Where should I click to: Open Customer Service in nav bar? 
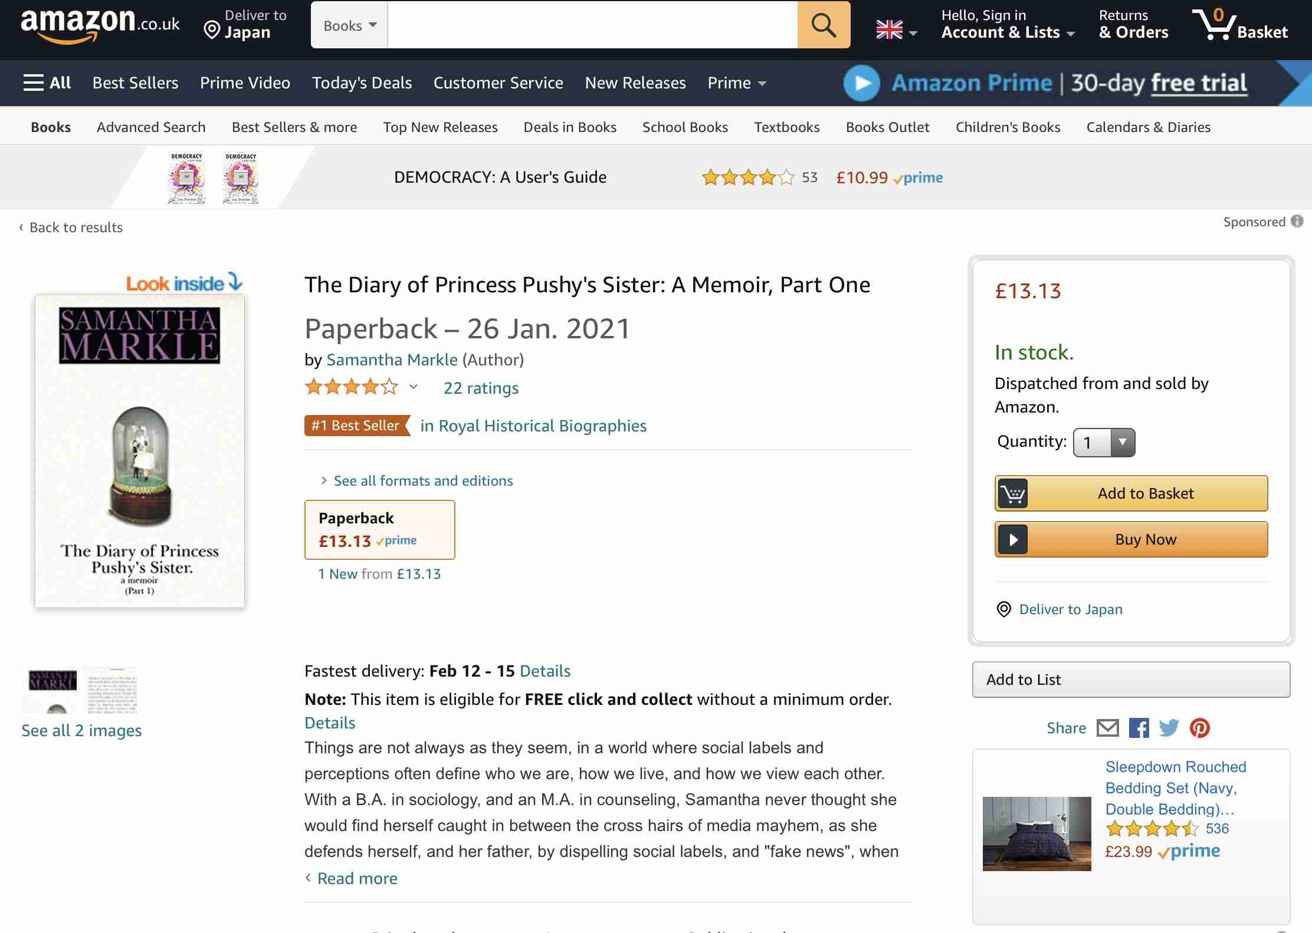tap(498, 83)
